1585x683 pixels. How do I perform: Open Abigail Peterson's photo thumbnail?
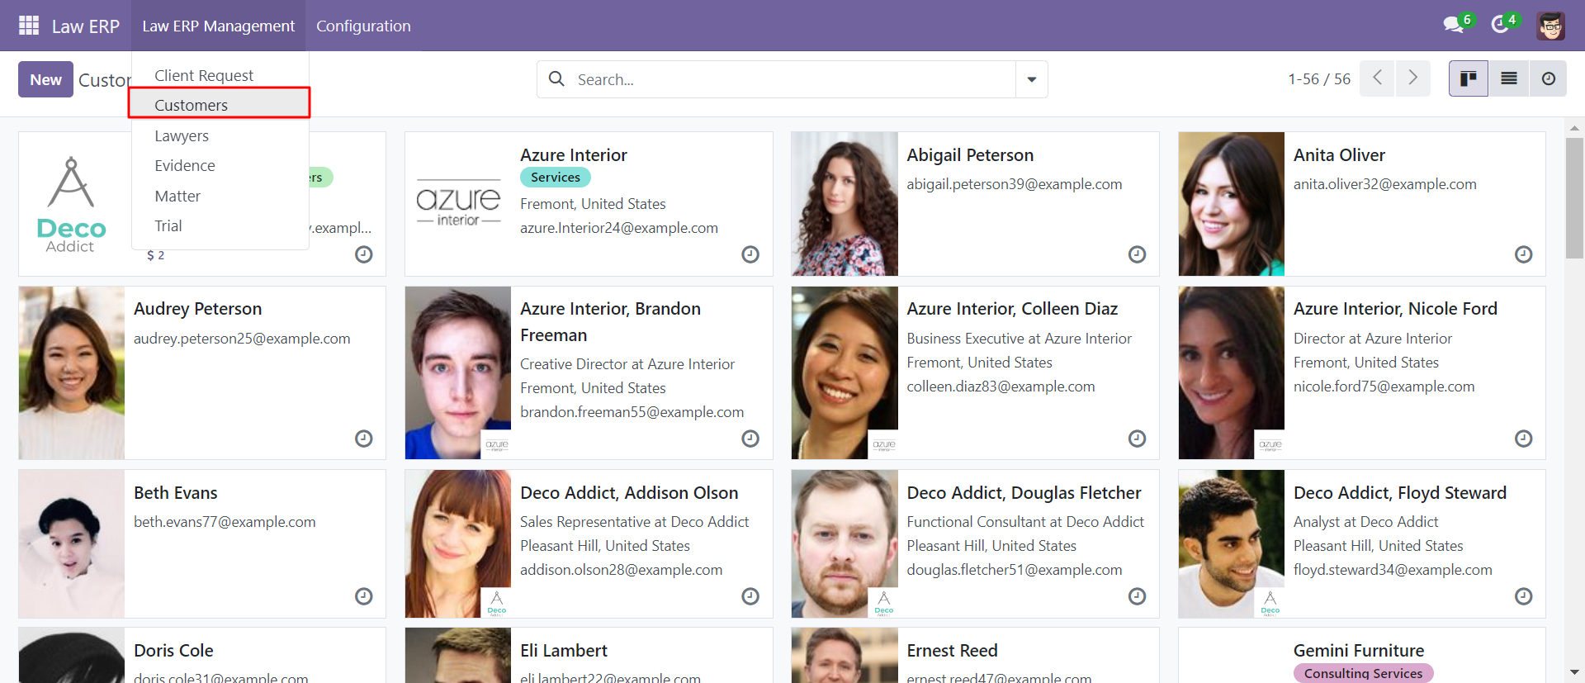click(x=845, y=204)
